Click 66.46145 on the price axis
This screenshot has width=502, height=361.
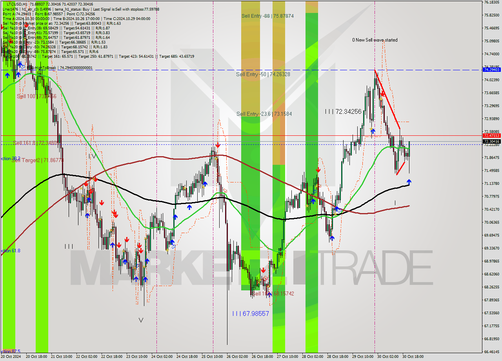coord(491,352)
